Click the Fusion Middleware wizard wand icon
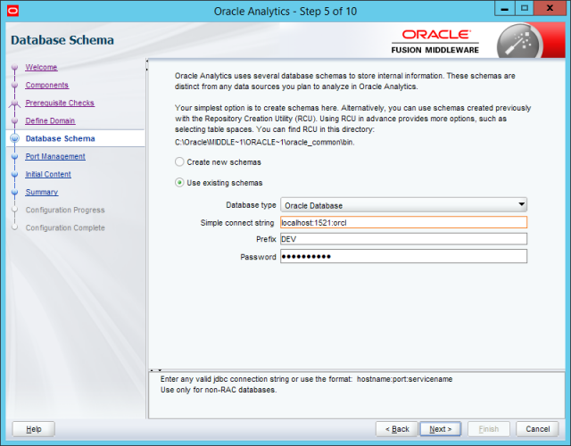The width and height of the screenshot is (571, 446). 519,43
